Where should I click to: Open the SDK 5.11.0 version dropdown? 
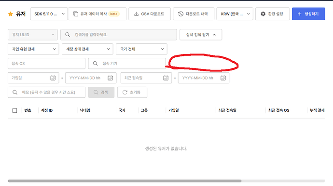click(x=49, y=14)
